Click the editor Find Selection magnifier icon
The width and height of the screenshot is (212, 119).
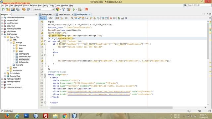[72, 18]
